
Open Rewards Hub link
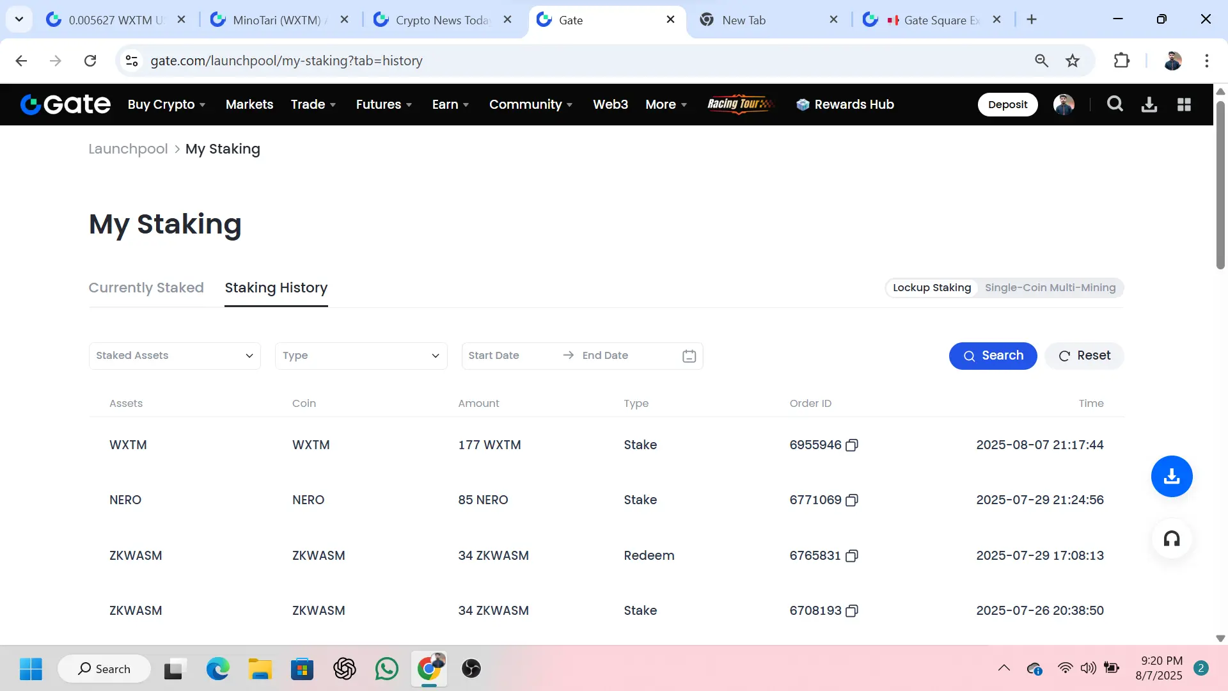[845, 104]
